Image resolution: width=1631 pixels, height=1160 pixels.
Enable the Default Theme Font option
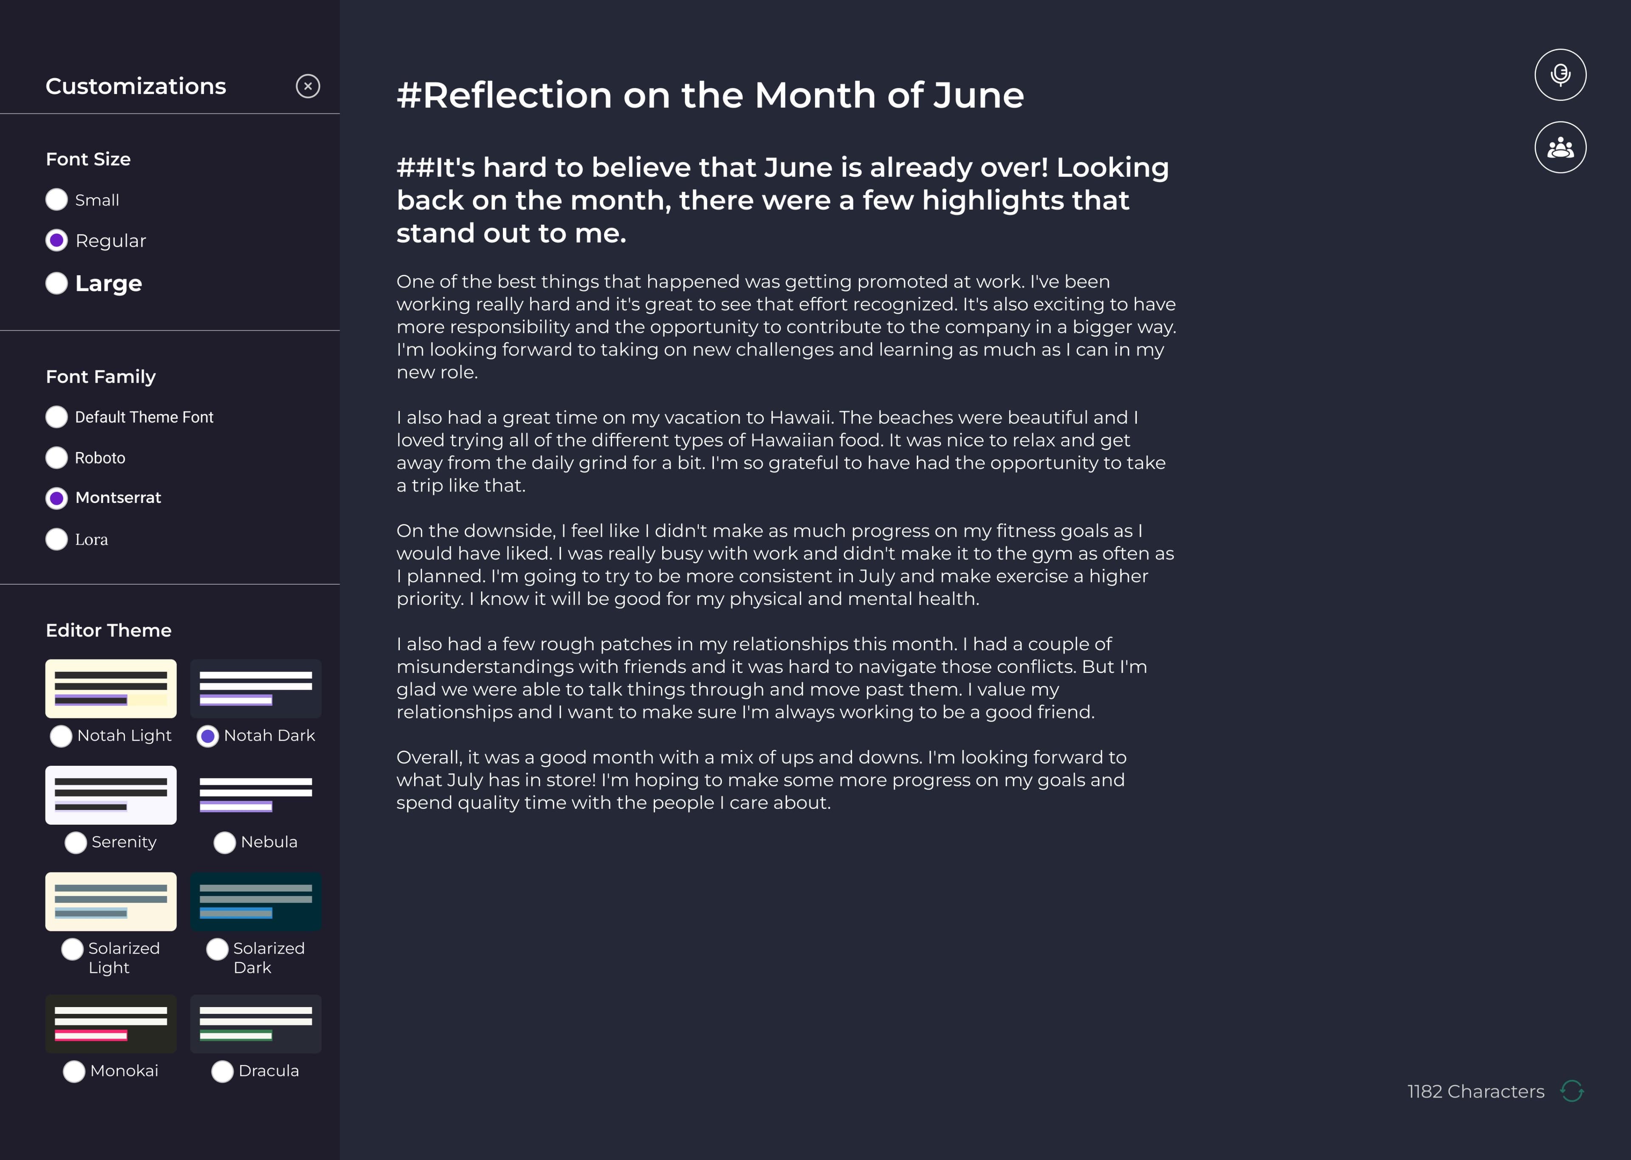(x=56, y=417)
